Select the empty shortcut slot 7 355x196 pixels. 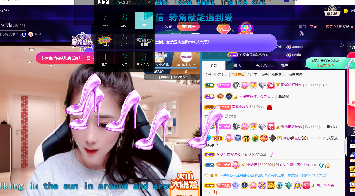pyautogui.click(x=105, y=20)
